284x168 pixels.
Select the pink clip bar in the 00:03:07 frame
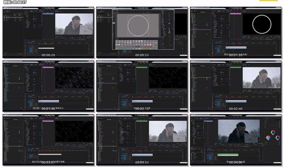click(48, 121)
